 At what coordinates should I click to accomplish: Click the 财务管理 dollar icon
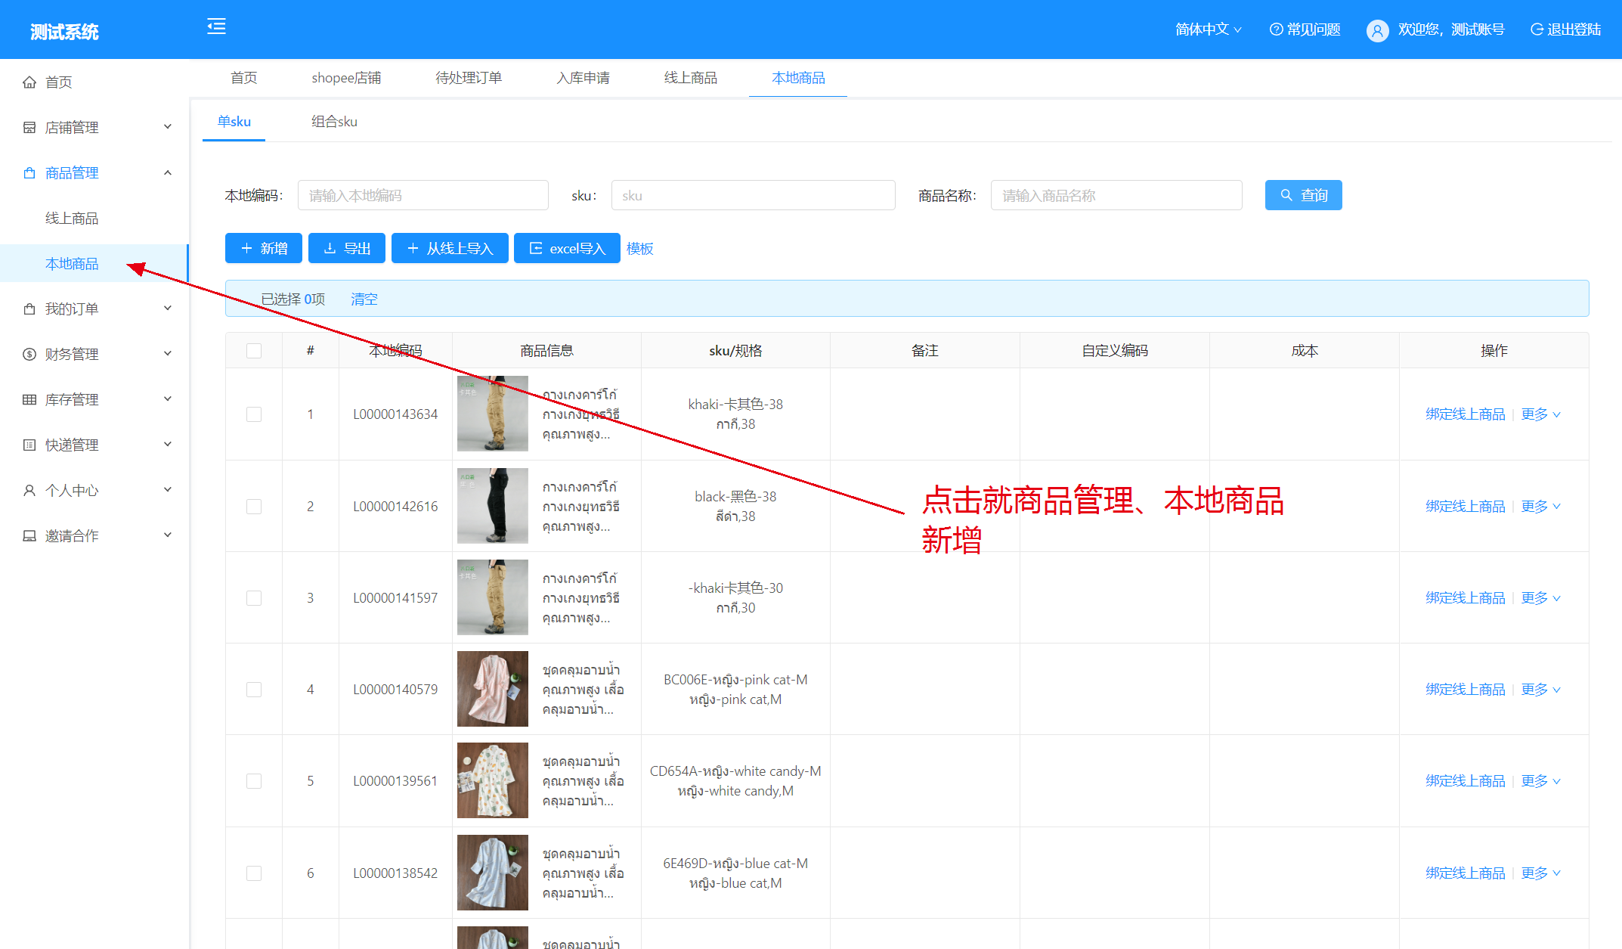(x=29, y=354)
